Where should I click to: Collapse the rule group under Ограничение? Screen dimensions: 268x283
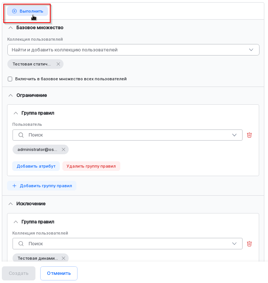[x=16, y=113]
